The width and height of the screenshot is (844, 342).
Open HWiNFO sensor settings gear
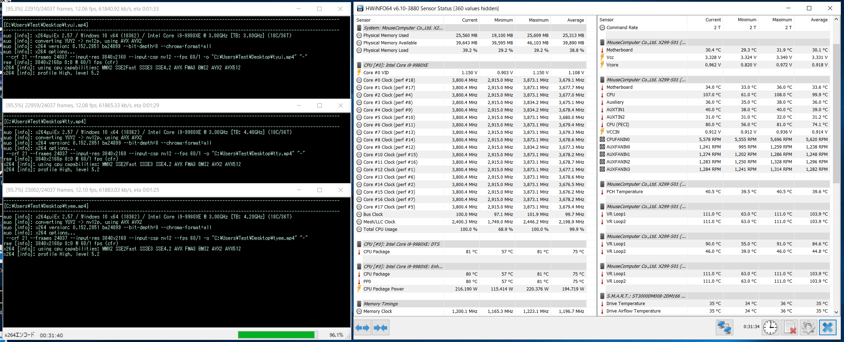(x=808, y=327)
